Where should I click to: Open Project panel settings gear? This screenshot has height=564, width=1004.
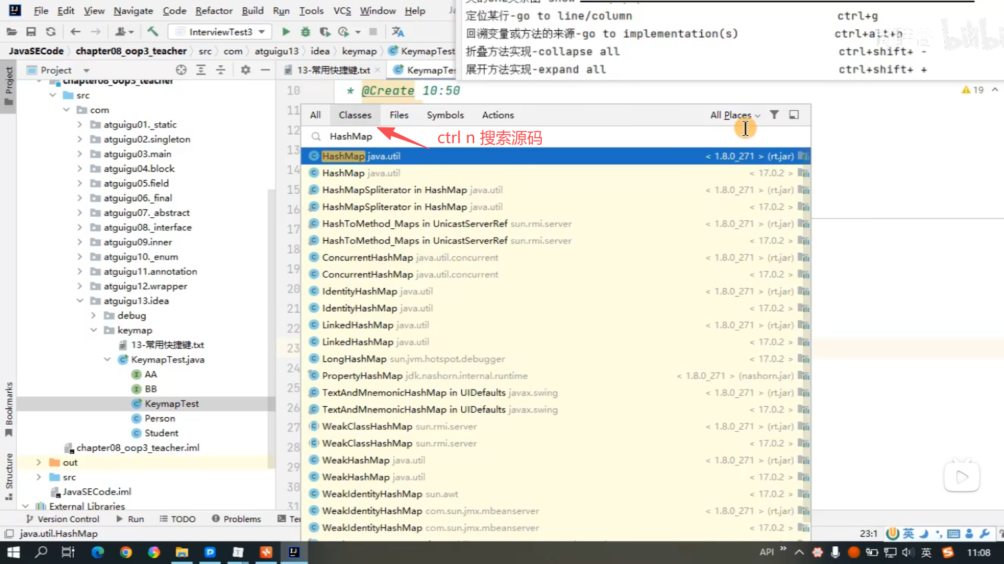(x=245, y=70)
